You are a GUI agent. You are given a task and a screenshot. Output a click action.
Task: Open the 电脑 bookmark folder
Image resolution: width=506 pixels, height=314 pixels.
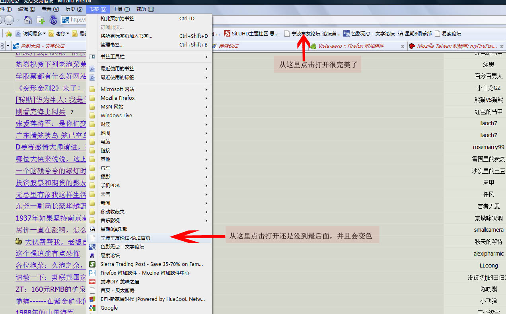coord(149,142)
